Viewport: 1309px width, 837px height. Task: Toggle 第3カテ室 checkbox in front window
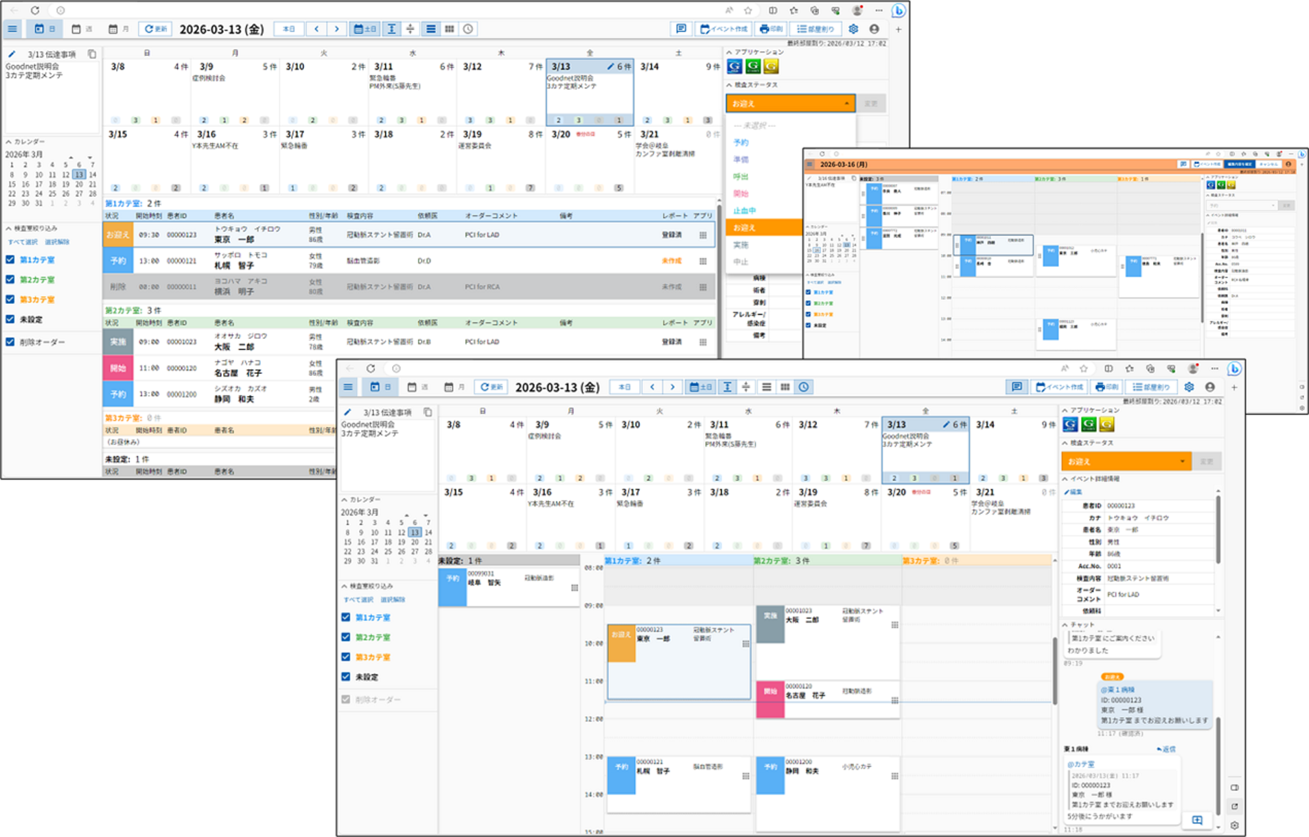coord(346,657)
